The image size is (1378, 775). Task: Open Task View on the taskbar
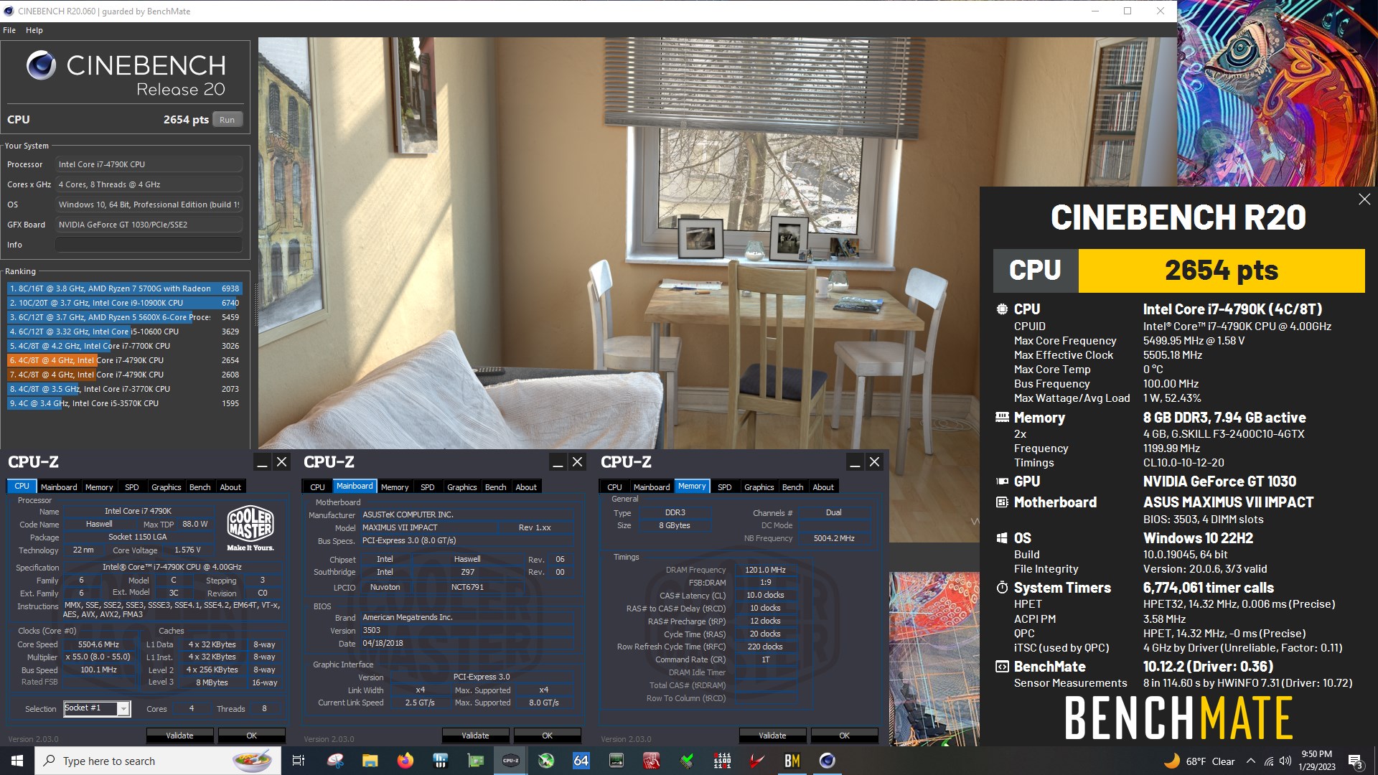(x=299, y=761)
